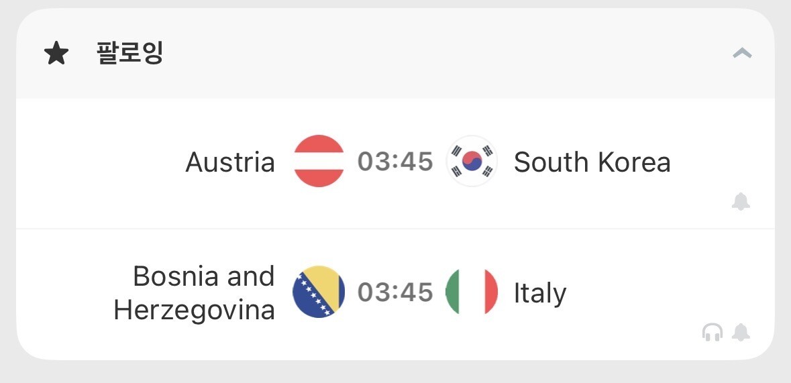Screen dimensions: 791x383
Task: Toggle the Austria vs South Korea notification bell
Action: pos(741,201)
